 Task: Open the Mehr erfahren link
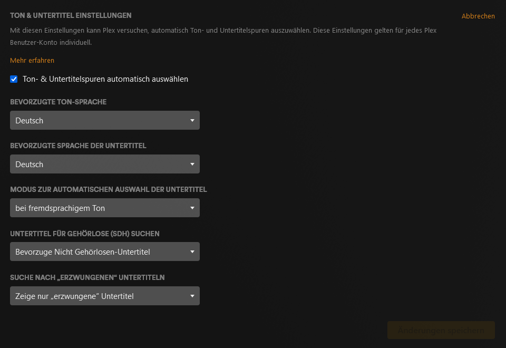click(x=32, y=60)
